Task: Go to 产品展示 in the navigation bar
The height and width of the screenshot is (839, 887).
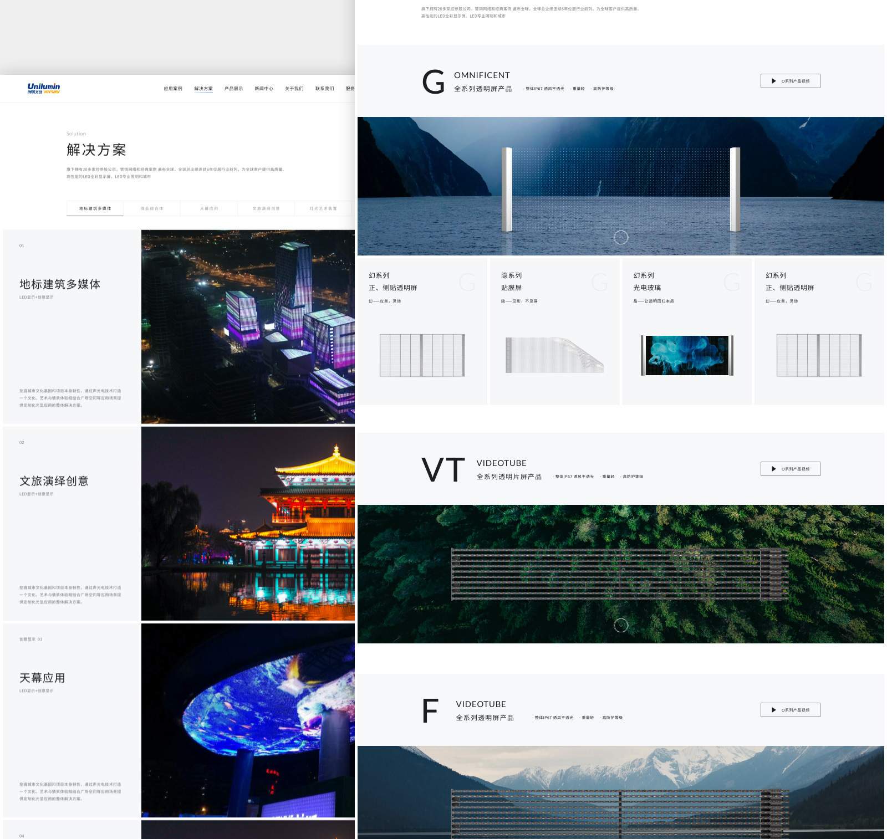Action: [x=233, y=89]
